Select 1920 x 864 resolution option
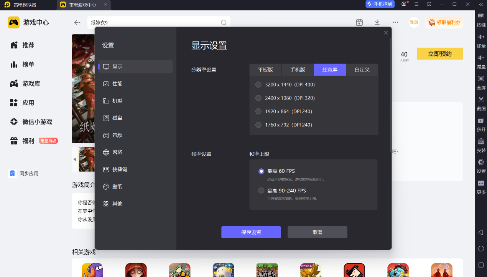 pyautogui.click(x=258, y=111)
